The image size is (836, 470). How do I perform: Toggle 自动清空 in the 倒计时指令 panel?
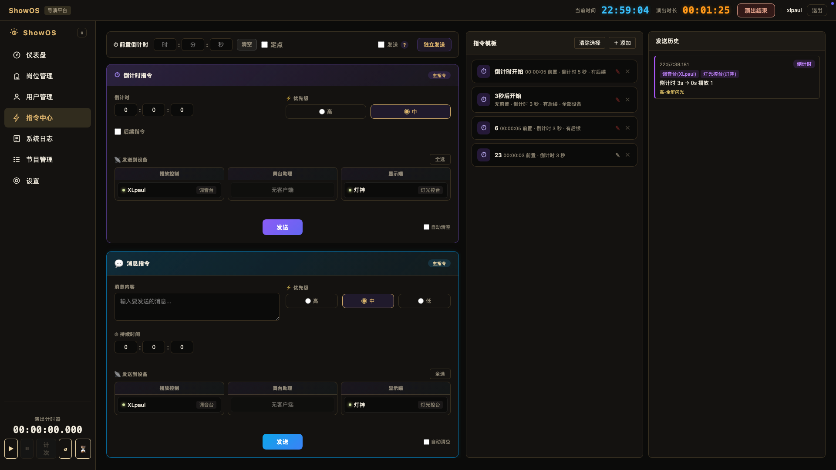426,227
